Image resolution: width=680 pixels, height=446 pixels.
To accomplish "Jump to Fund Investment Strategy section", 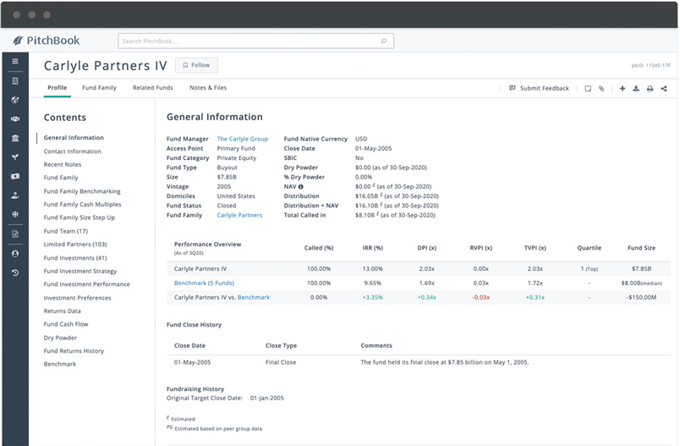I will pyautogui.click(x=80, y=271).
